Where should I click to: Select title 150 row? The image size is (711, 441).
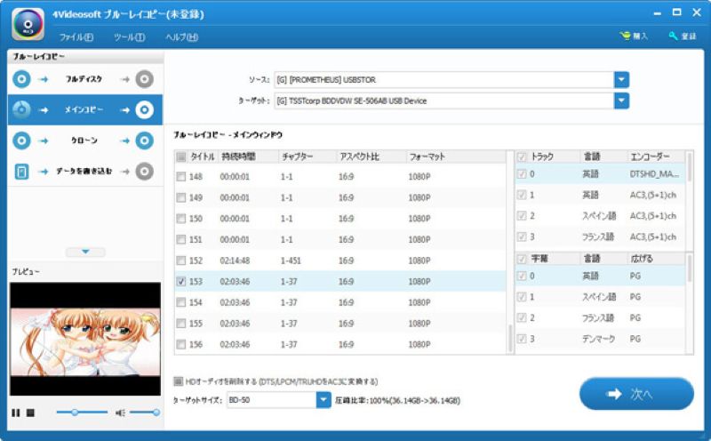(340, 218)
